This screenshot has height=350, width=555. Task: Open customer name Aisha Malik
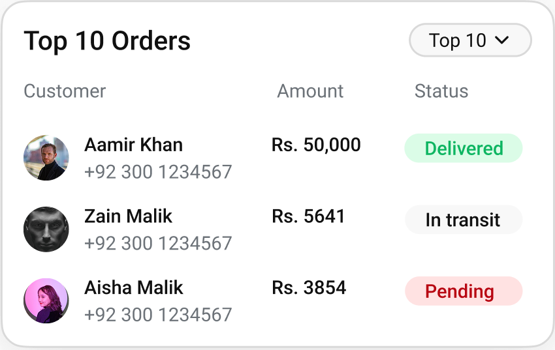pos(134,288)
